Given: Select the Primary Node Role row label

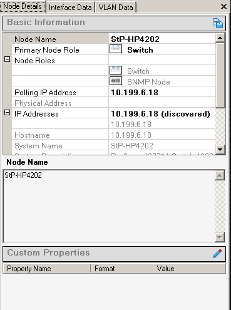Looking at the screenshot, I should (47, 50).
